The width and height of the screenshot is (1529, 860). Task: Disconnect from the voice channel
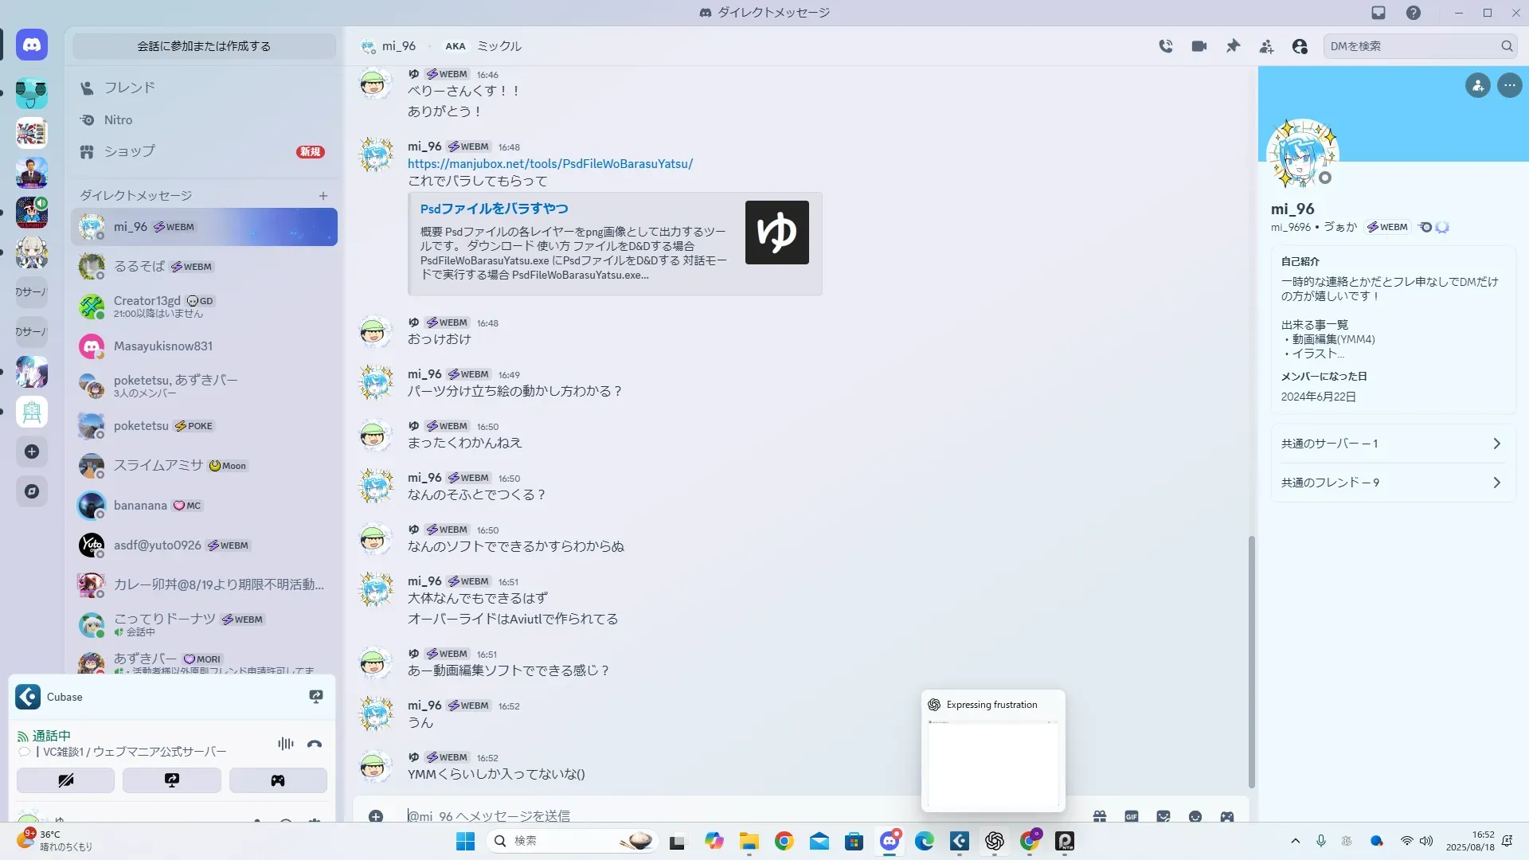click(x=315, y=744)
